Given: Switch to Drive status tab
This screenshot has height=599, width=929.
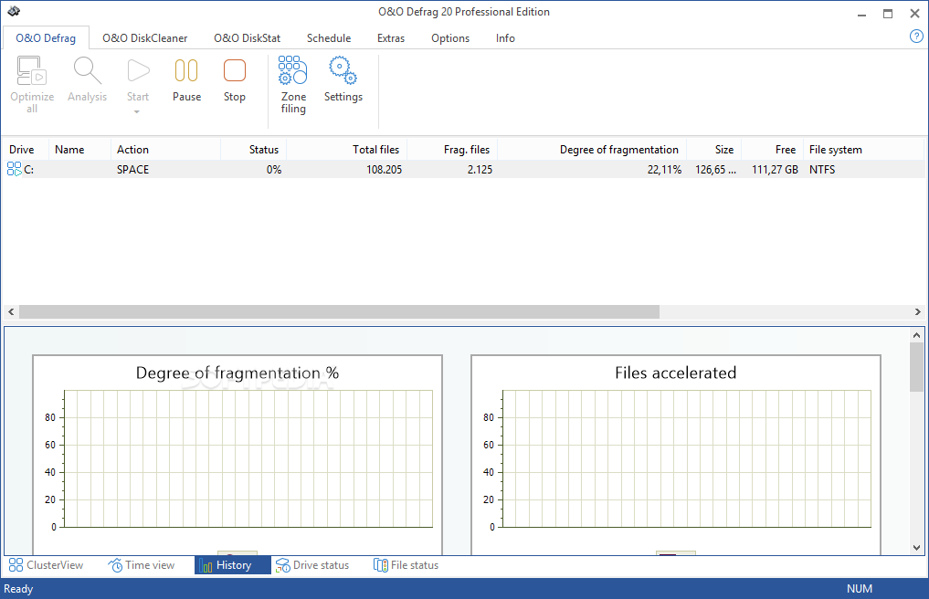Looking at the screenshot, I should pyautogui.click(x=312, y=565).
